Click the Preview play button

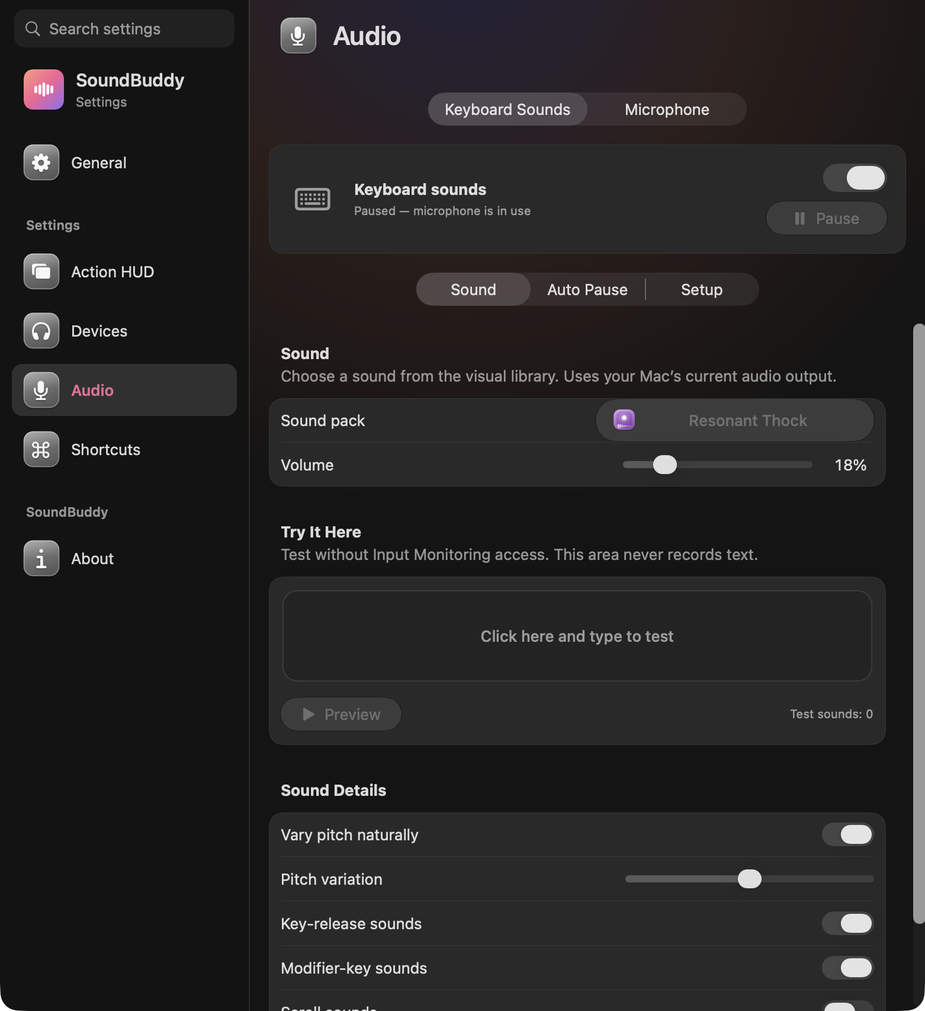coord(341,714)
